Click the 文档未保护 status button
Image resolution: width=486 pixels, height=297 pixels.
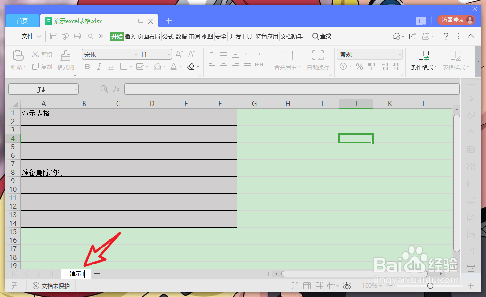coord(51,286)
